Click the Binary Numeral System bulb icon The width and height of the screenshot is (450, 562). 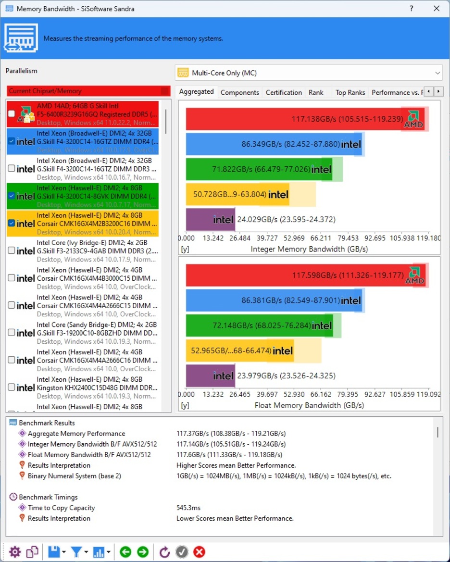pos(22,475)
